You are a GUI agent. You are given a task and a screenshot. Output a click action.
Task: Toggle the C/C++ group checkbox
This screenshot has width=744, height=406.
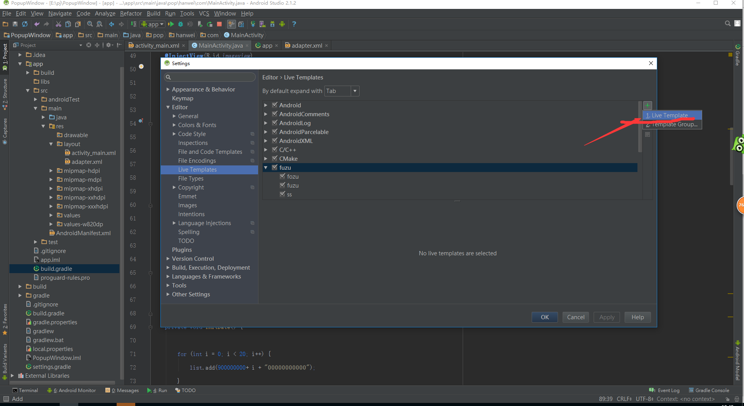(275, 150)
